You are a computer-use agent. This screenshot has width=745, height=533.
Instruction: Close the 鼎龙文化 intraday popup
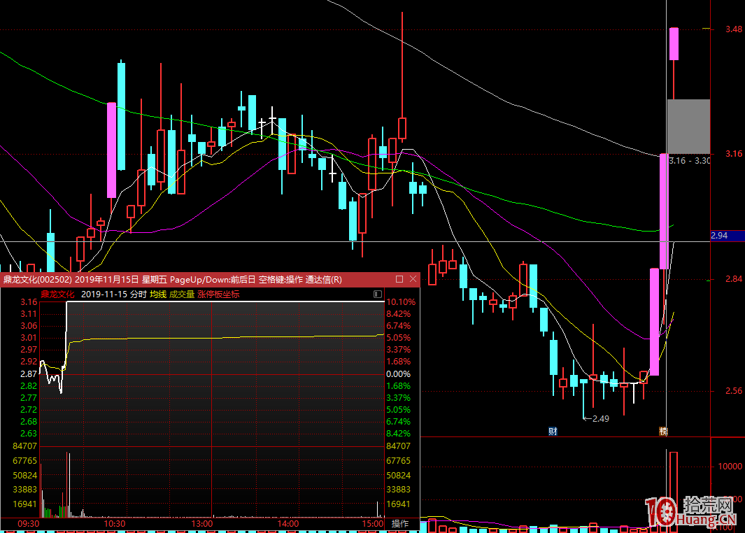[413, 279]
